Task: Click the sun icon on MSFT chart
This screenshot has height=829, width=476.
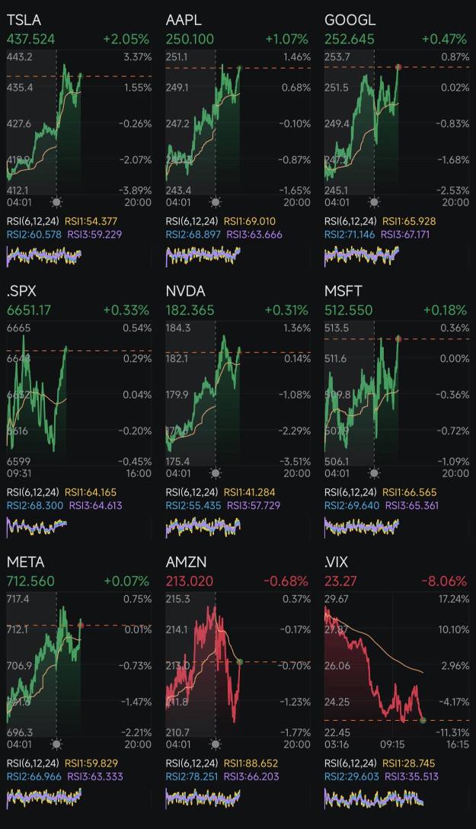Action: tap(374, 473)
